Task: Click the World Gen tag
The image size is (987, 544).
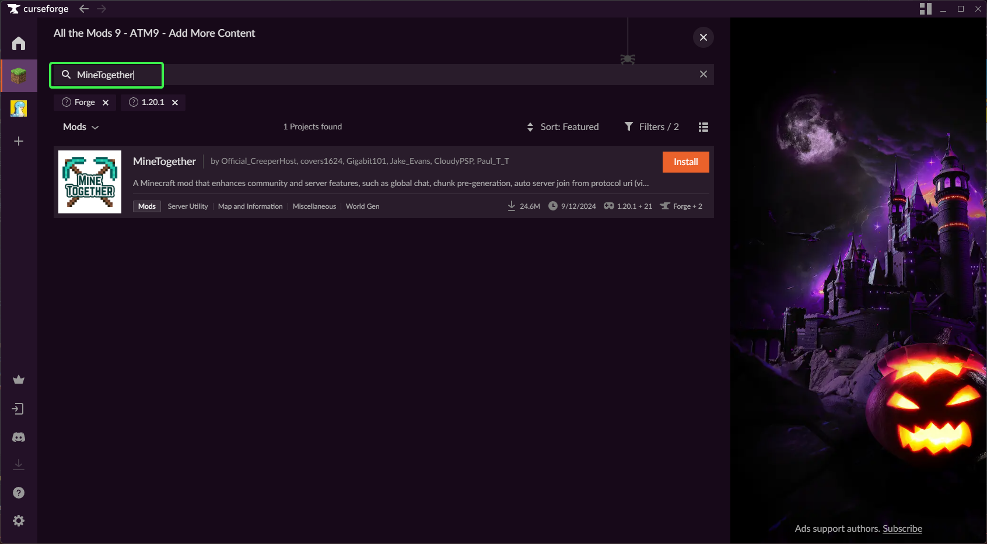Action: pos(362,206)
